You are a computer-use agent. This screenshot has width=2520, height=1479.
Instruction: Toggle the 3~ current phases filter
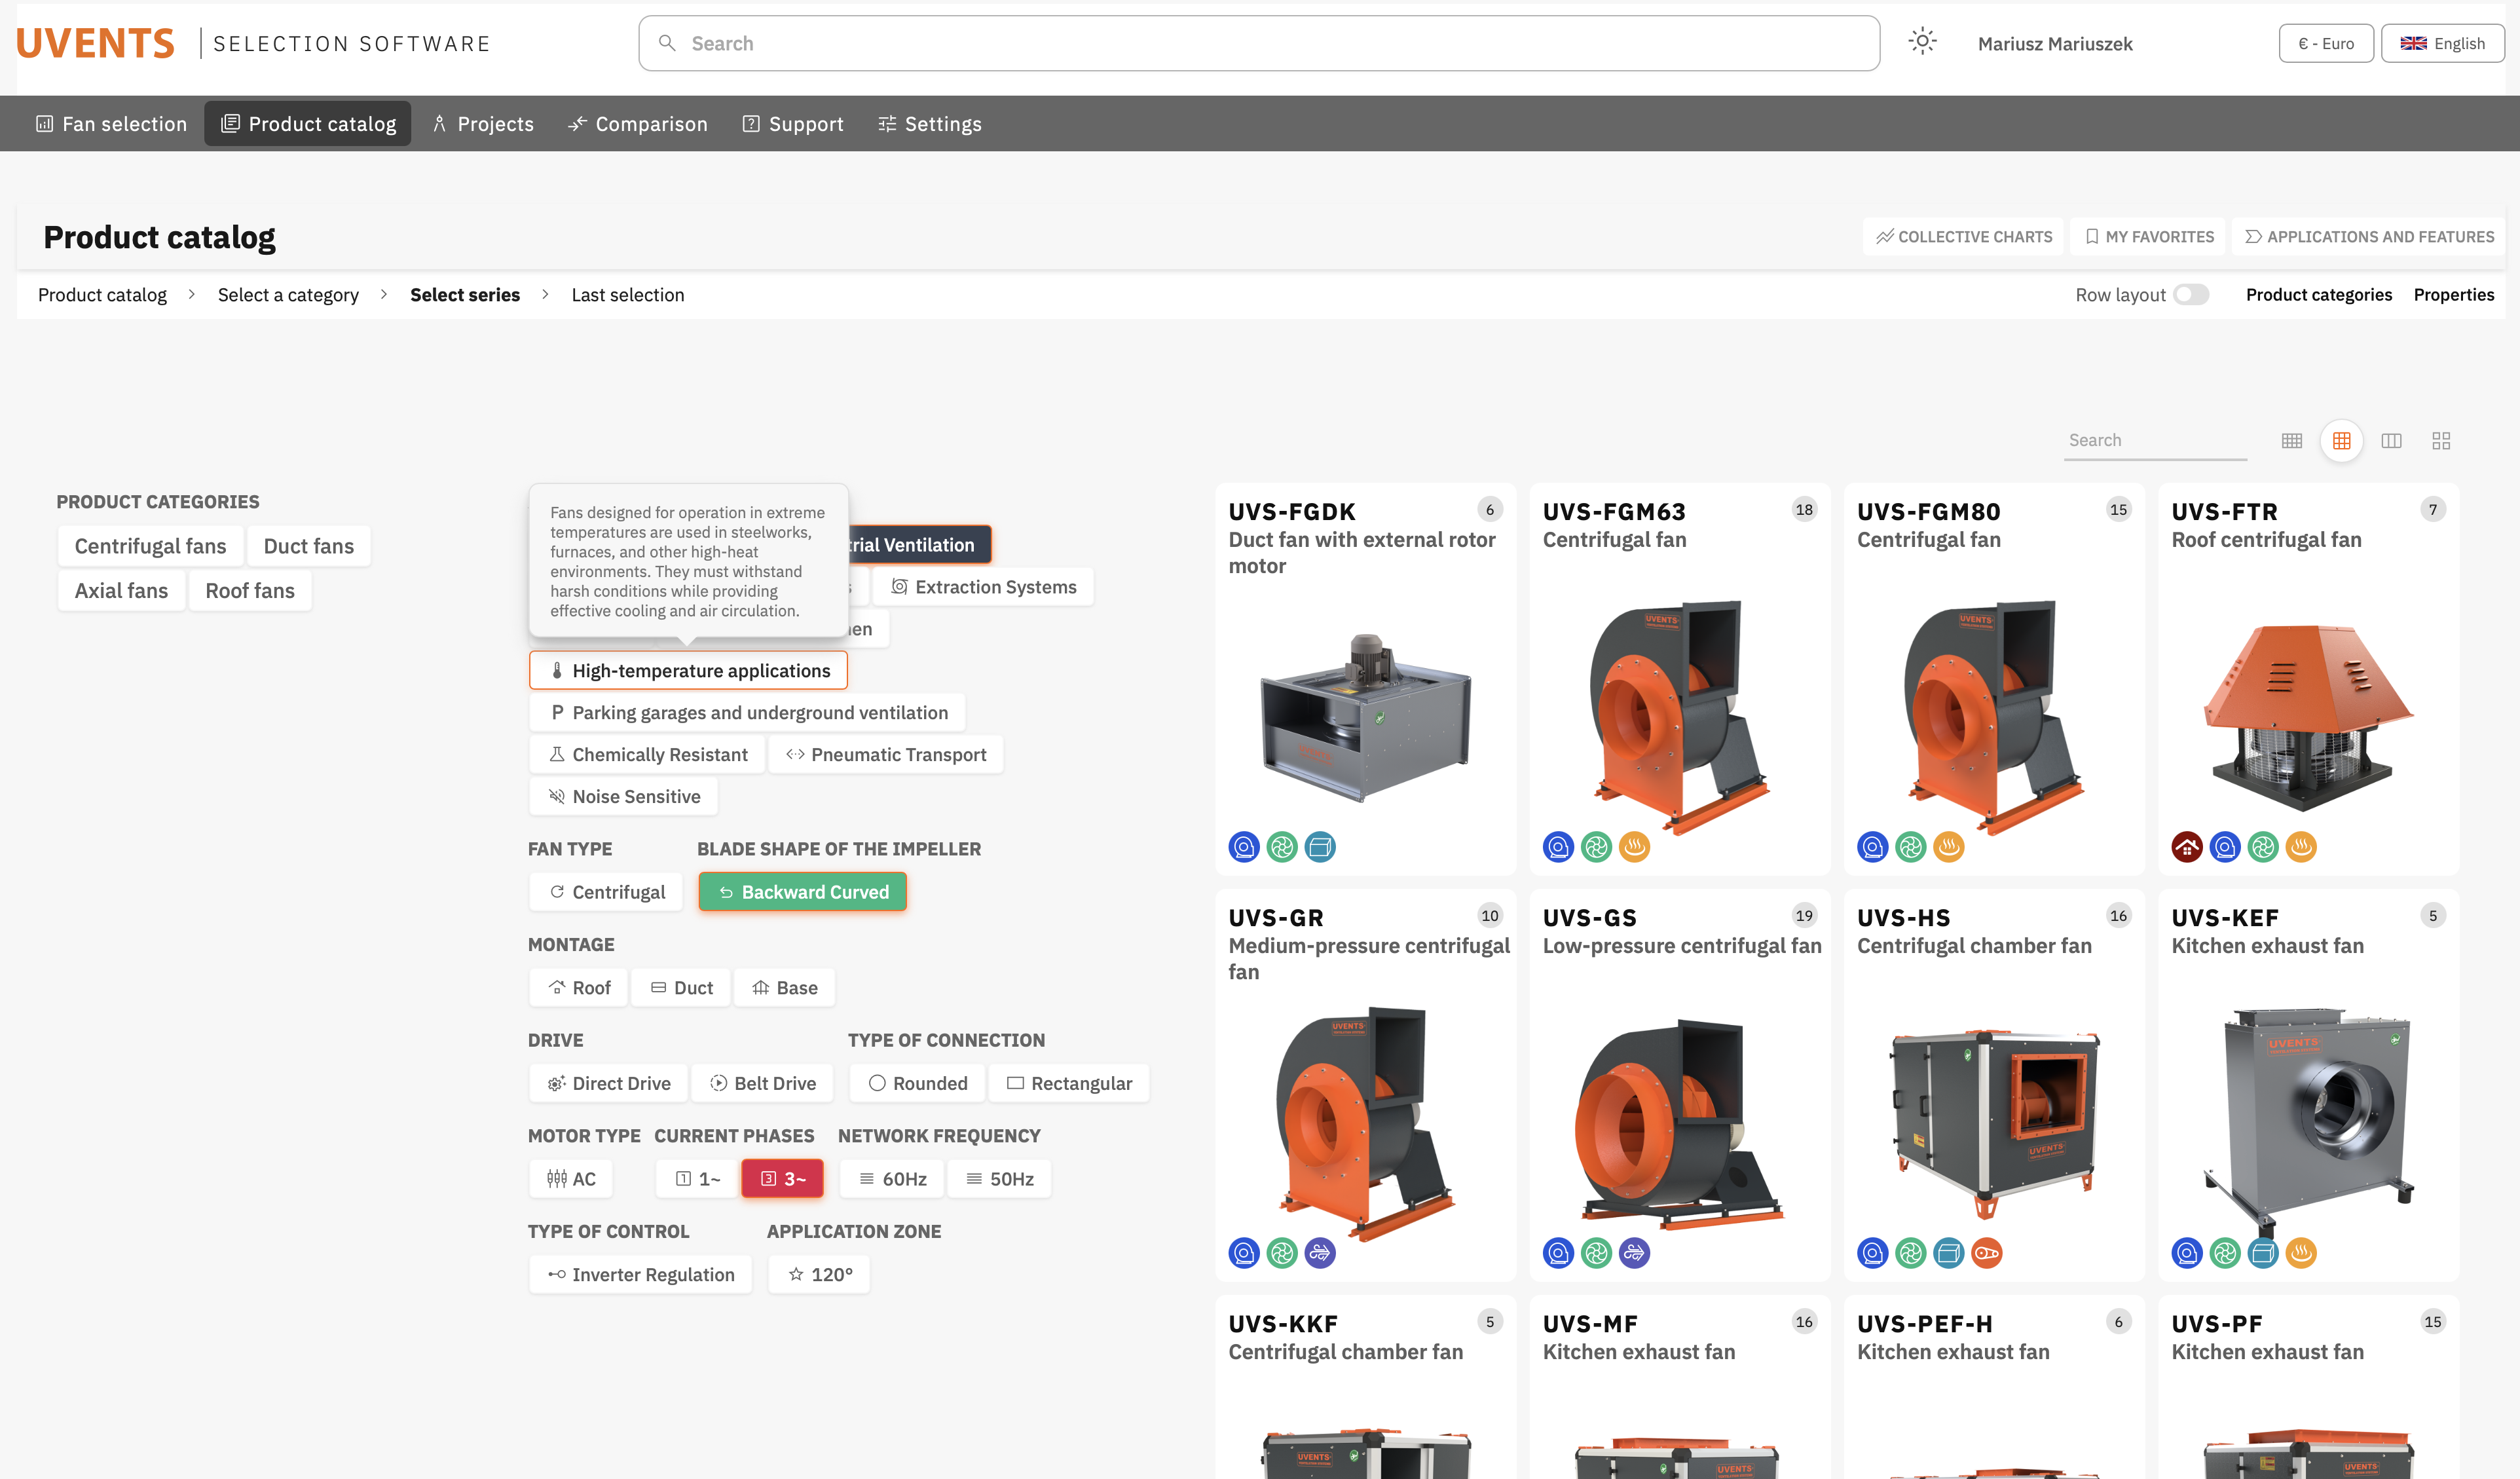click(783, 1179)
